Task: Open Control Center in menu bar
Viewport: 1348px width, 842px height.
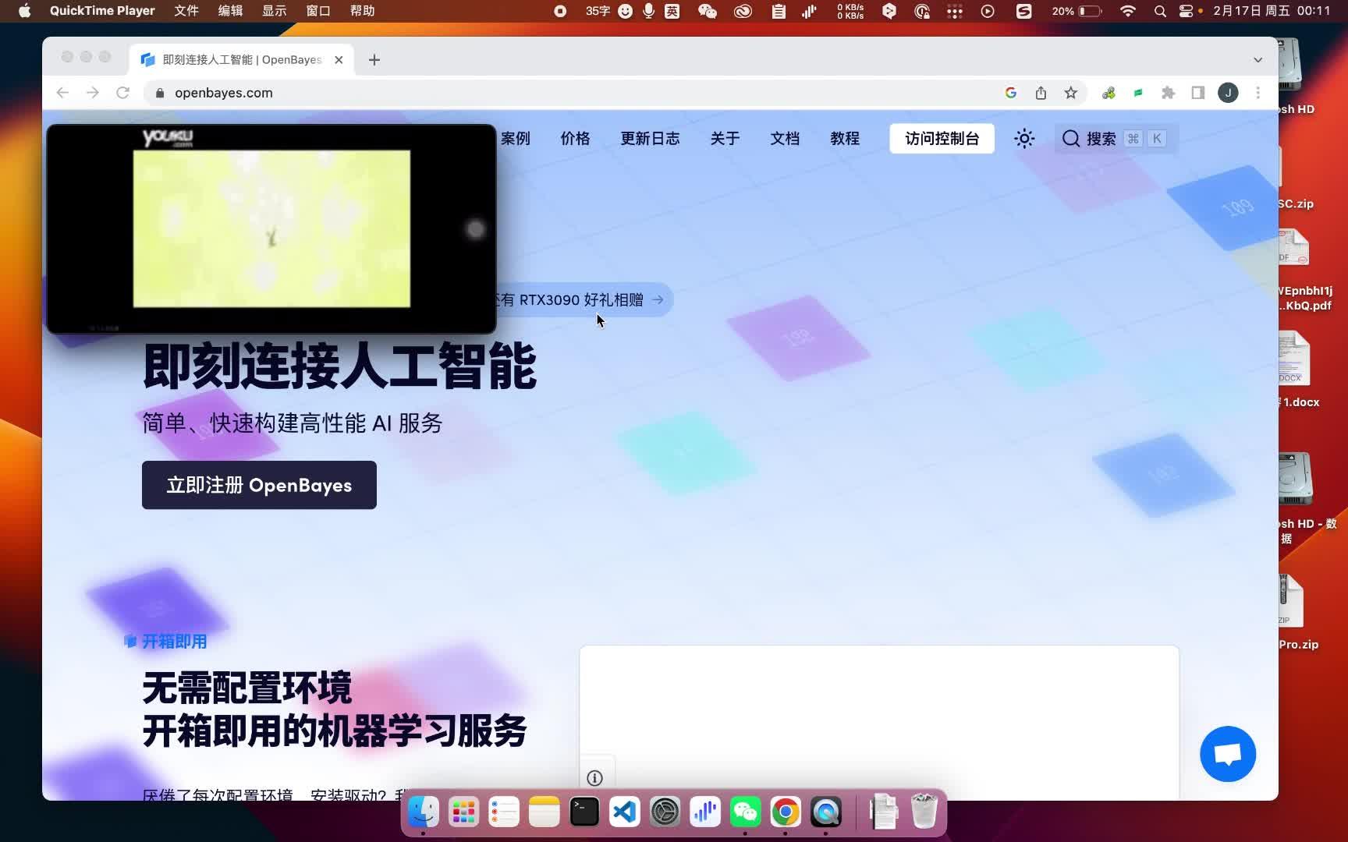Action: coord(1187,11)
